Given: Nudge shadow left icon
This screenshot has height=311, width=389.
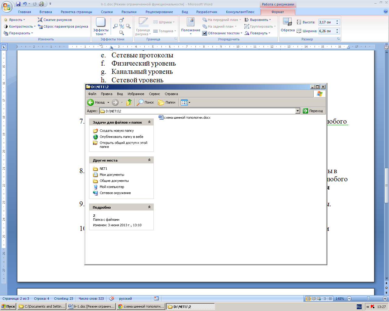Looking at the screenshot, I should [x=115, y=26].
